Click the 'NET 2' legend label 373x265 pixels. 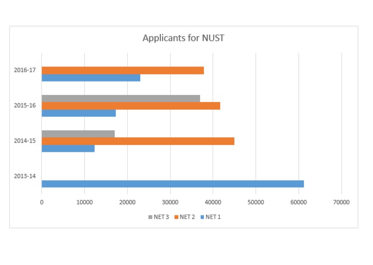[x=187, y=217]
